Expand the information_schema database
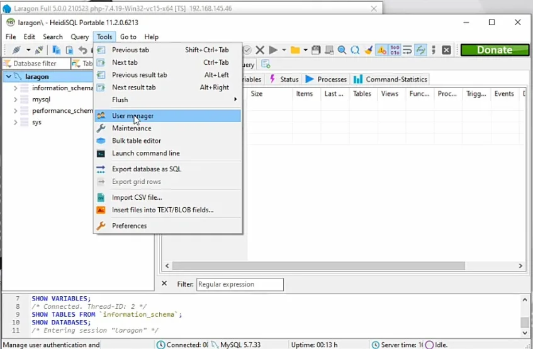The width and height of the screenshot is (533, 349). click(15, 88)
